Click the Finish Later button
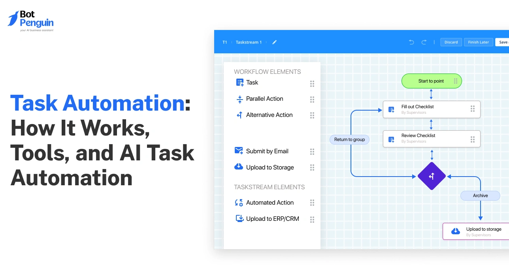The image size is (509, 271). coord(478,42)
